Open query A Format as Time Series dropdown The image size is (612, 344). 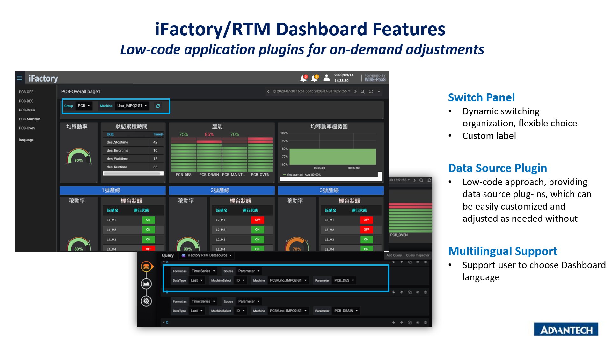(203, 271)
